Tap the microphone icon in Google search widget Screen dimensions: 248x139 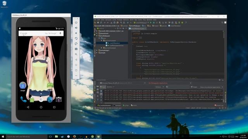(x=60, y=34)
